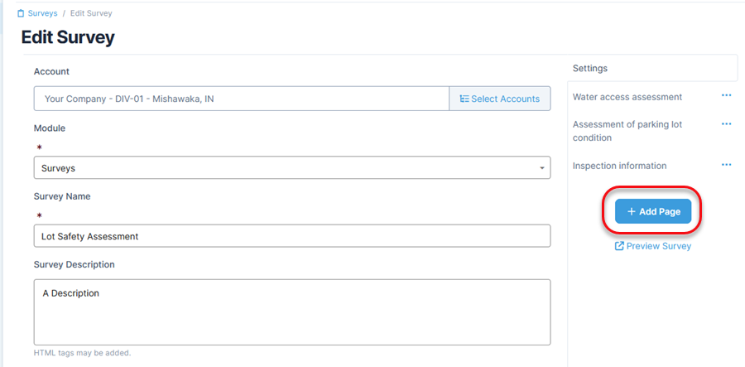Open the Water access assessment page

(x=627, y=97)
